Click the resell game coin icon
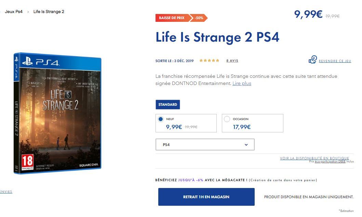Screen dimensions: 362x217 [x=312, y=60]
